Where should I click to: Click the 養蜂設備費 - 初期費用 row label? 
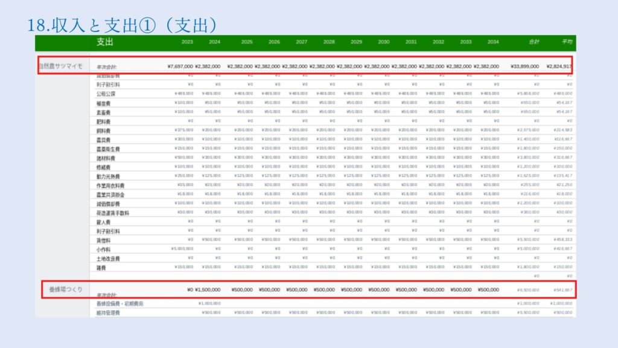pos(120,304)
